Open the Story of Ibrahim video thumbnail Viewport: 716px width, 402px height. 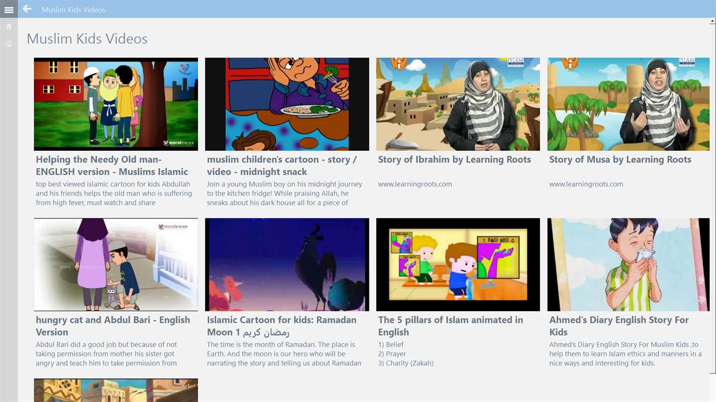458,104
